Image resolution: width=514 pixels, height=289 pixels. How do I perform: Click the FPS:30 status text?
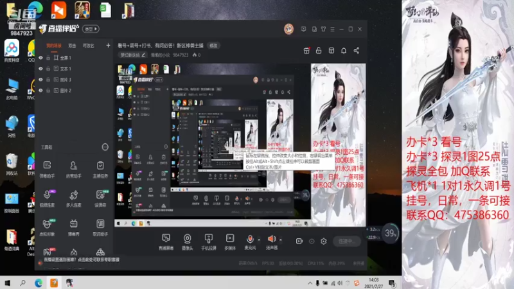point(268,263)
